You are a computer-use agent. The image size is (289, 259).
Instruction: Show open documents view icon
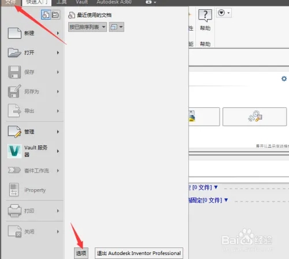click(x=55, y=15)
